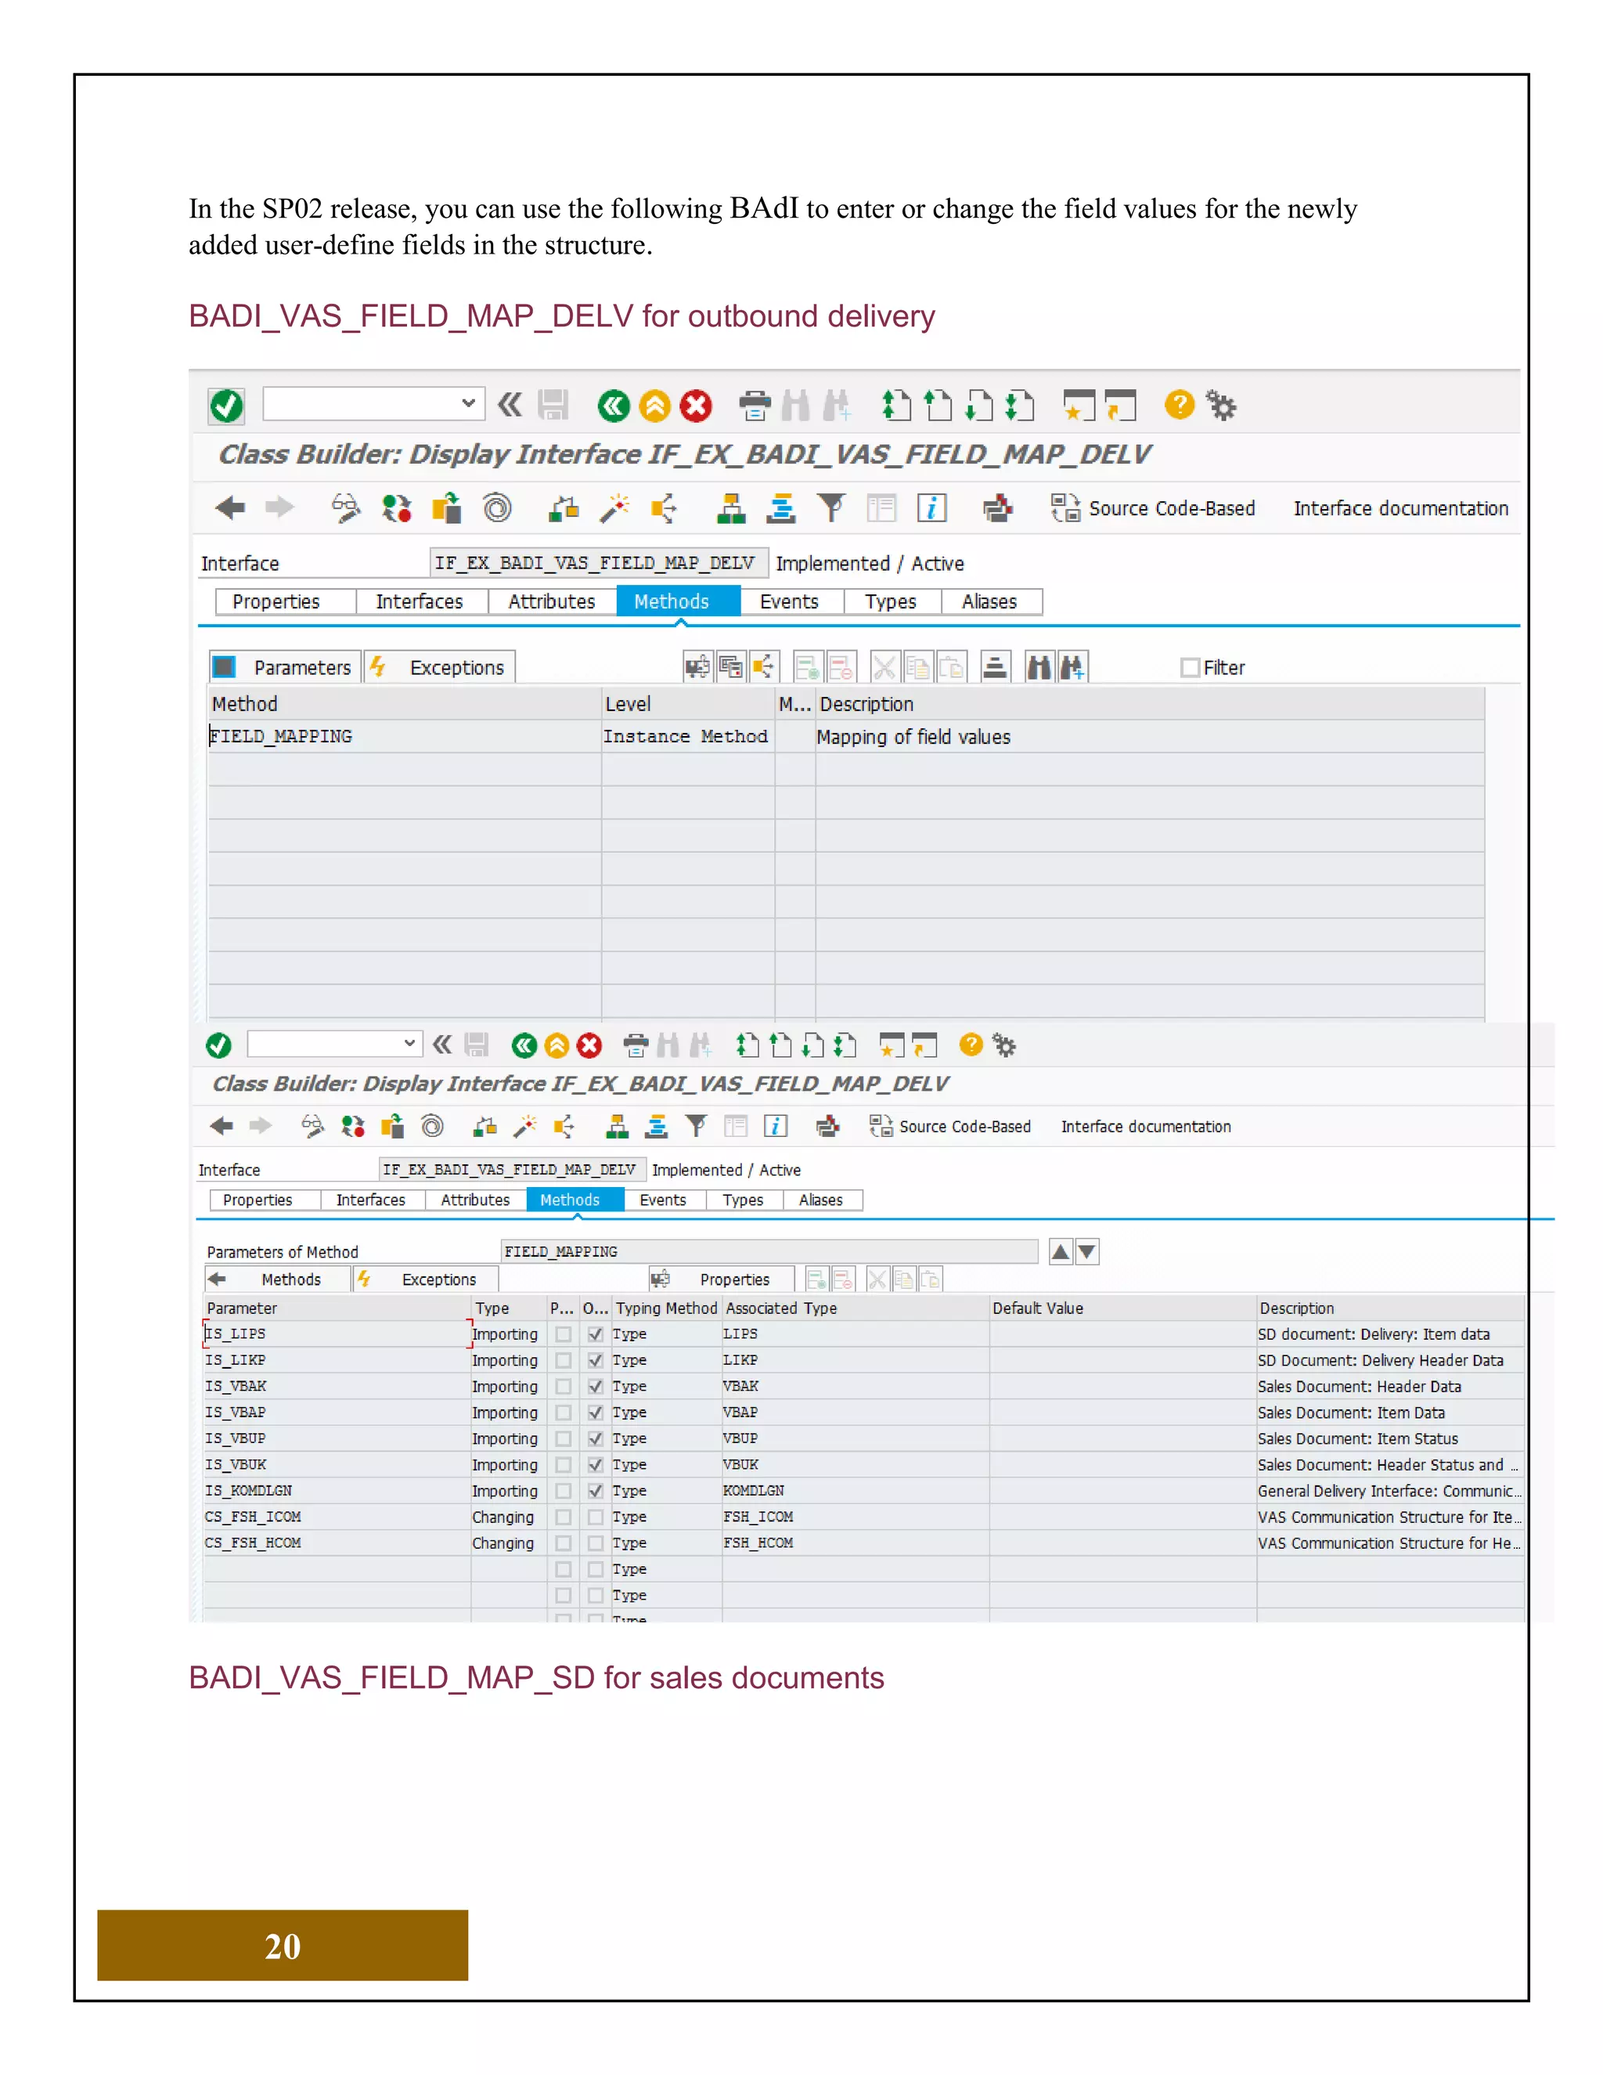
Task: Select the IS_LIPS parameter cell
Action: 337,1334
